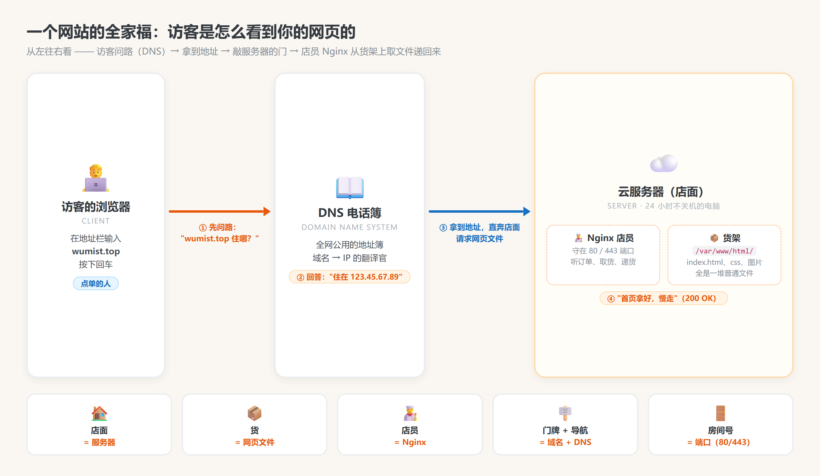The height and width of the screenshot is (476, 820).
Task: Click the "wumist.top 住哪？" question text
Action: [x=220, y=238]
